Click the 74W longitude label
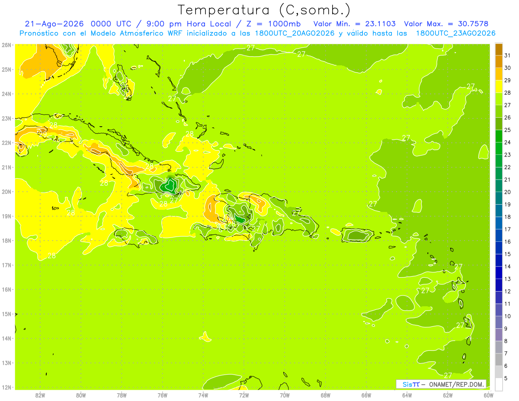 tap(203, 395)
